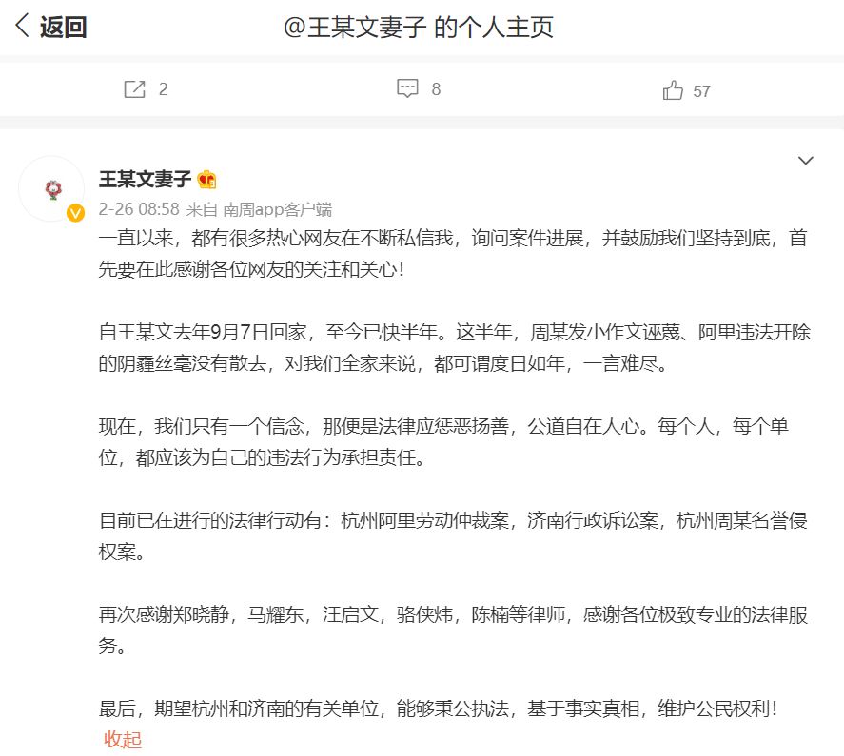
Task: Click the yellow verified V badge
Action: (75, 213)
